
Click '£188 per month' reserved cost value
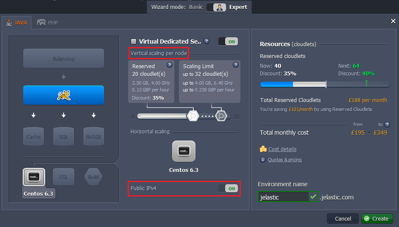click(x=368, y=100)
